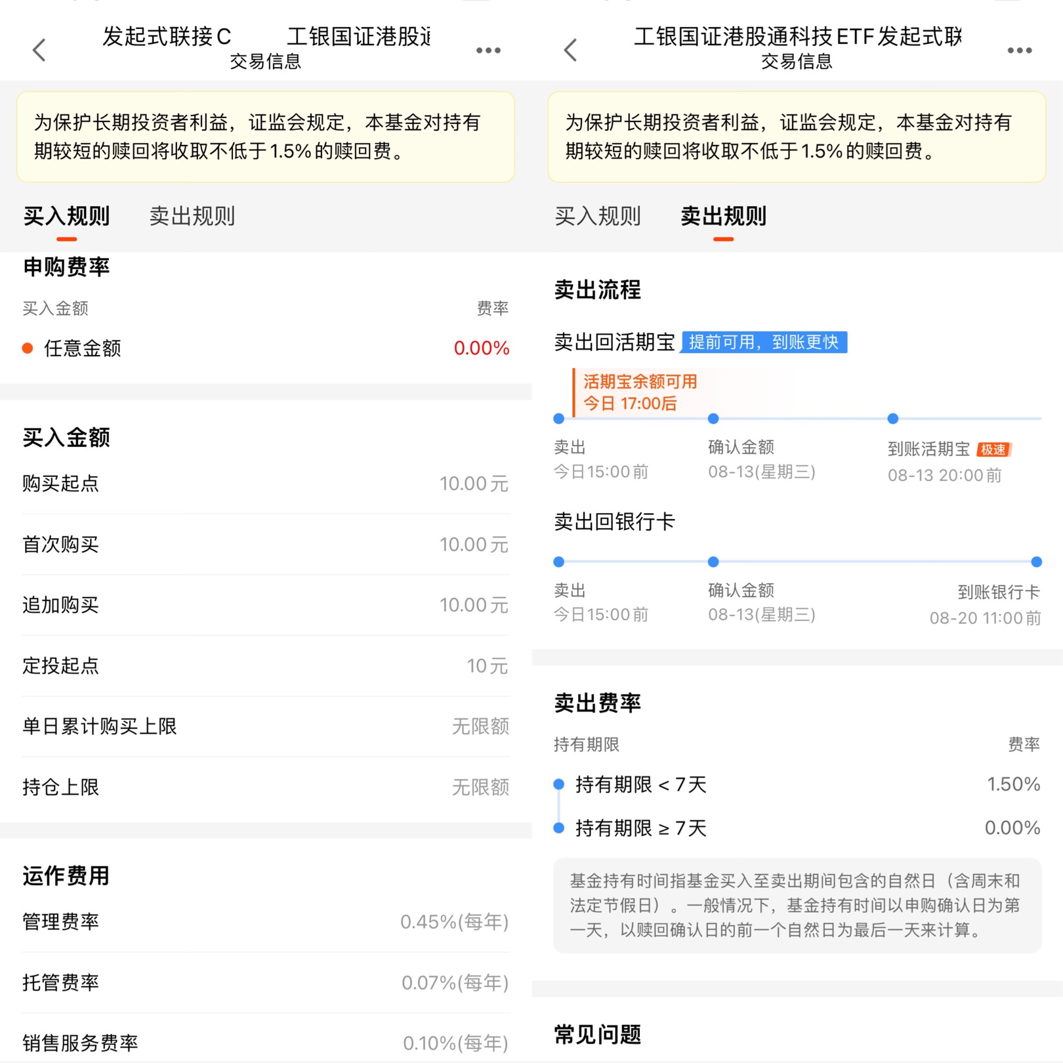
Task: Tap the 08-20 11:00前 arrival time
Action: [x=986, y=618]
